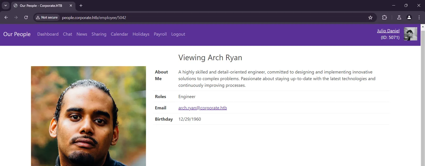The height and width of the screenshot is (166, 425).
Task: Go to the Dashboard page
Action: (x=48, y=34)
